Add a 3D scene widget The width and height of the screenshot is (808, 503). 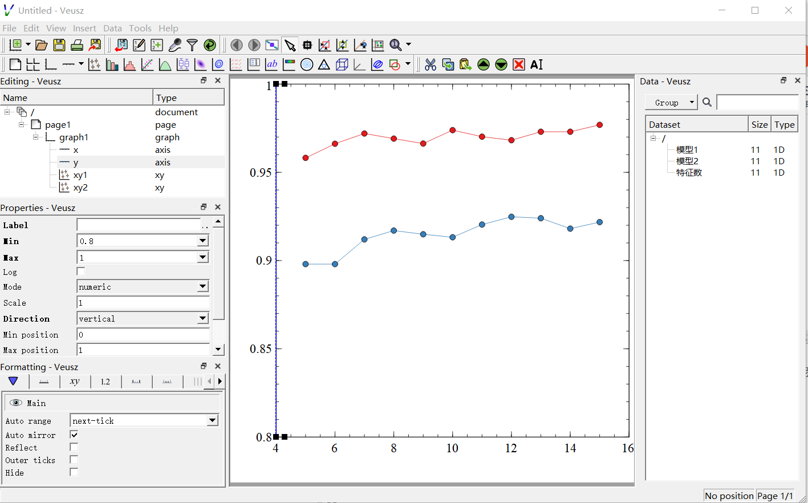pos(342,64)
